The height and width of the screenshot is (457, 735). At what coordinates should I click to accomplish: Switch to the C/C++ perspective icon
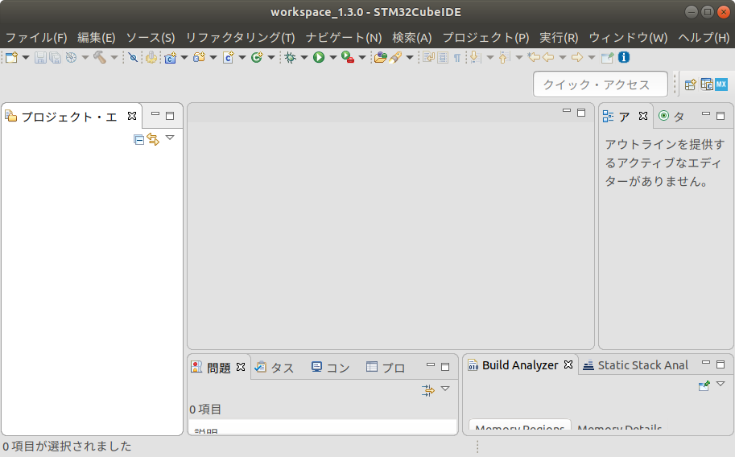coord(707,84)
